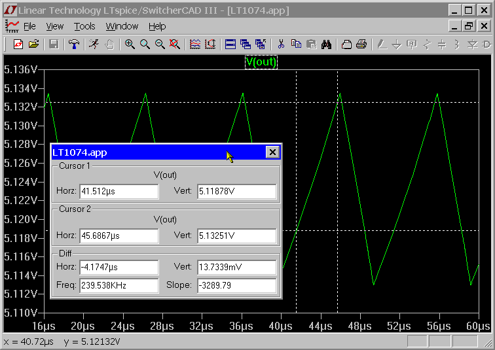Select the Zoom Out magnifier with minus
Image resolution: width=495 pixels, height=350 pixels.
(x=160, y=44)
